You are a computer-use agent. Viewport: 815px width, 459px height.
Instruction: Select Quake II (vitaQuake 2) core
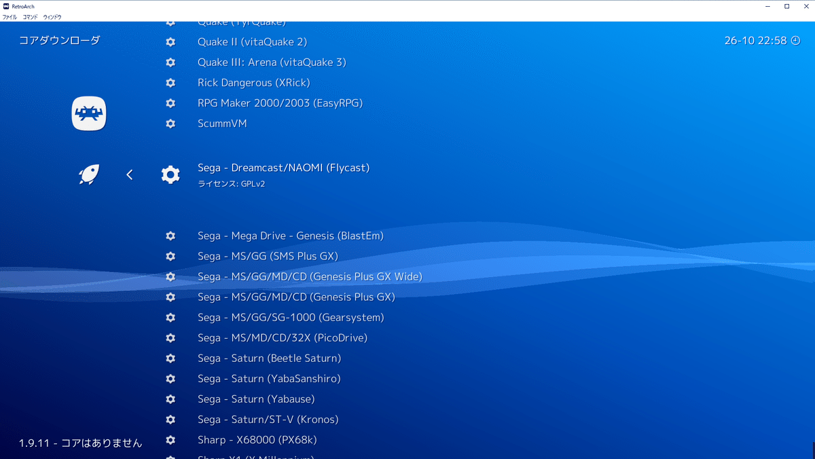(252, 42)
